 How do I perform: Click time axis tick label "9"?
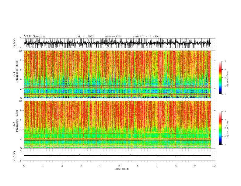click(195, 166)
